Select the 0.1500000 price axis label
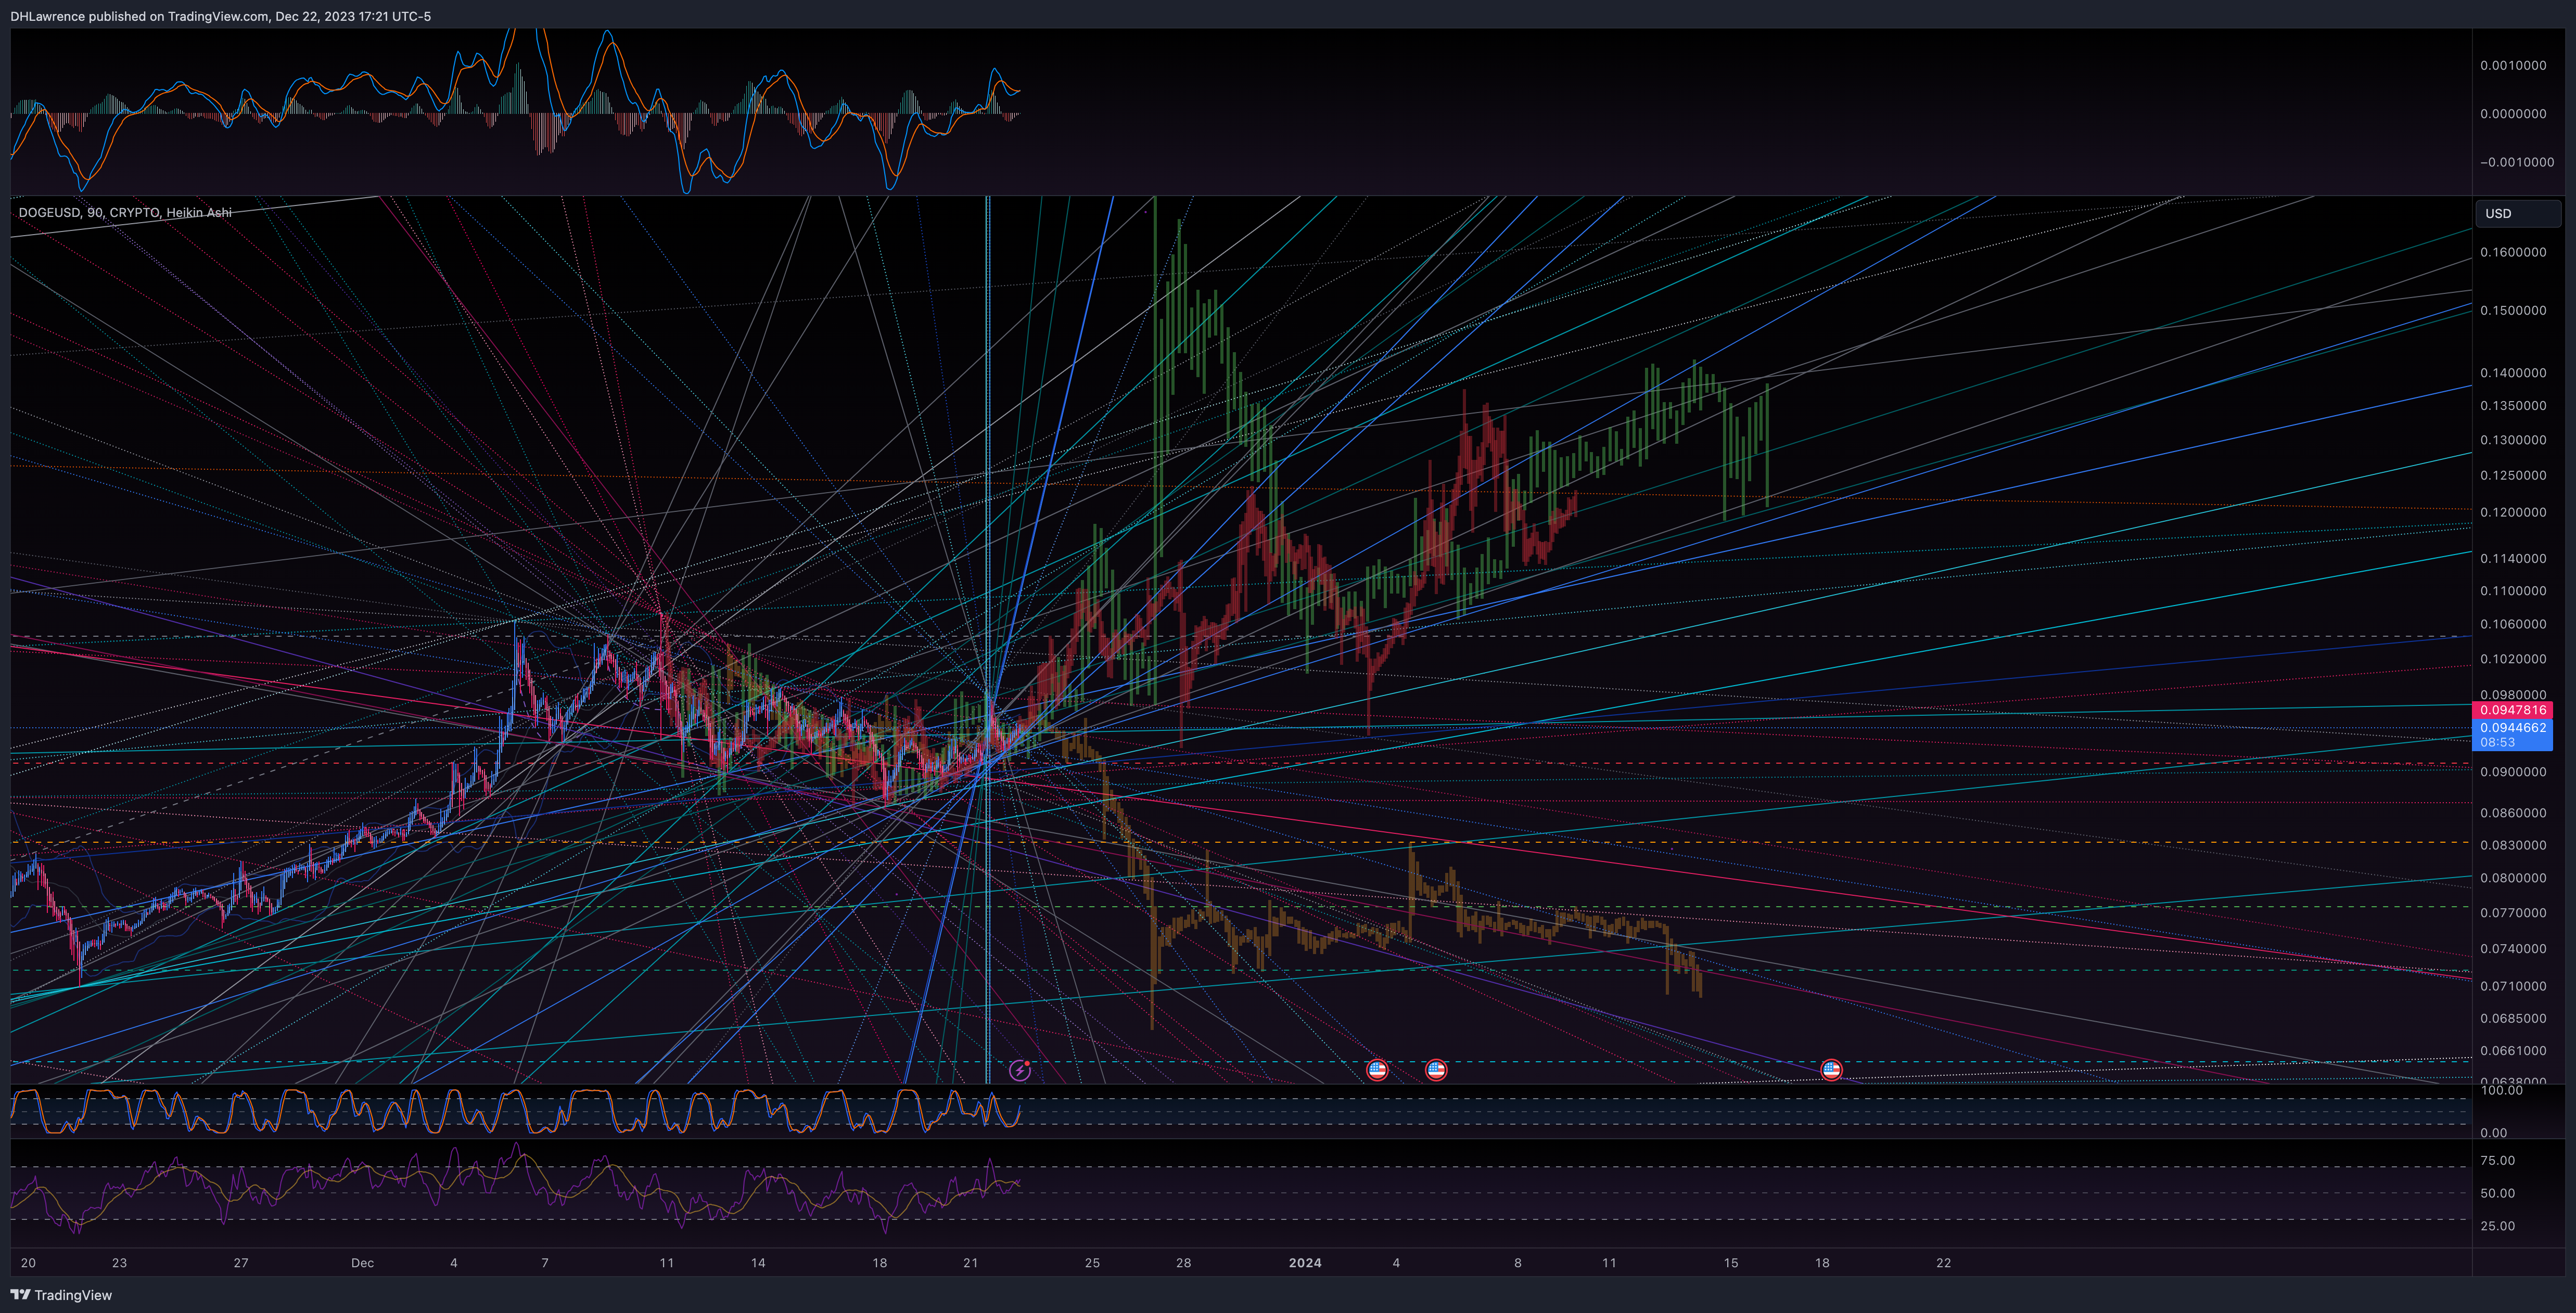 (x=2513, y=310)
